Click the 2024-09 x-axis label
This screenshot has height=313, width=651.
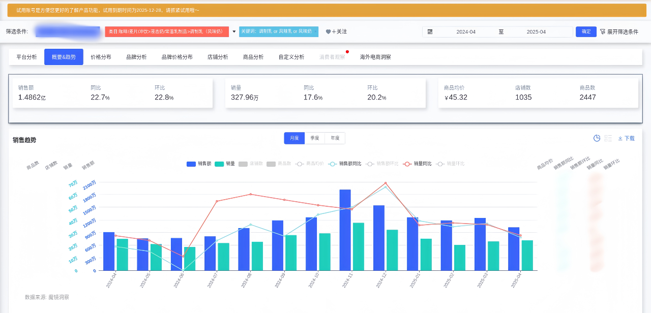click(x=280, y=280)
